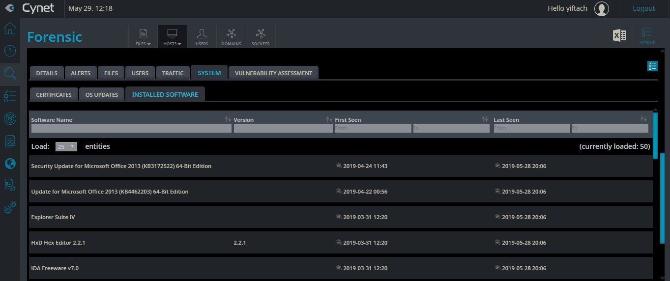Expand the Files dropdown menu
This screenshot has width=670, height=281.
click(x=143, y=37)
